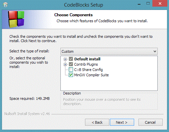
Task: Open the install type Custom dropdown
Action: 109,51
